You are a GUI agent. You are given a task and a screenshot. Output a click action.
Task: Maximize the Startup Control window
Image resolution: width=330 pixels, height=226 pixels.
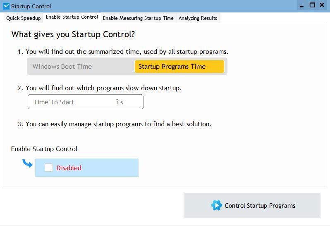312,5
